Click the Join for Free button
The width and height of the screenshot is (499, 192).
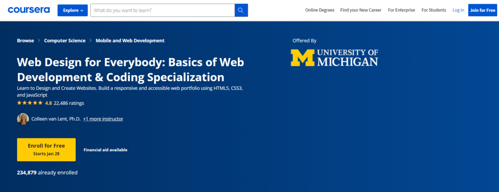(x=482, y=10)
